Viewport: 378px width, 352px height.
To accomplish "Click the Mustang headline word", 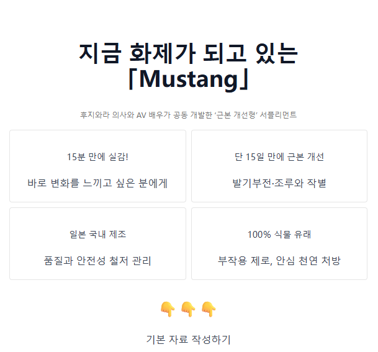I will [x=188, y=79].
